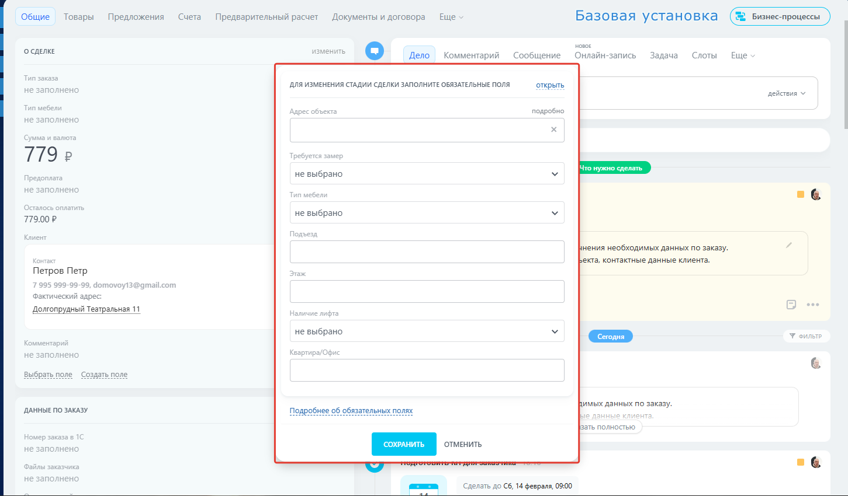Click the Выбрать поле link
The height and width of the screenshot is (496, 848).
click(x=48, y=375)
